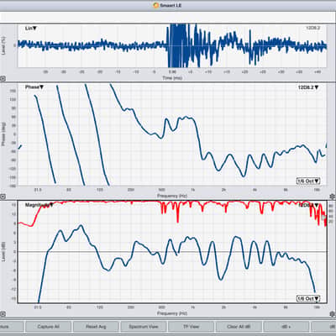This screenshot has width=336, height=336.
Task: Open the 12D8.2 trace selector in phase plot
Action: point(308,87)
